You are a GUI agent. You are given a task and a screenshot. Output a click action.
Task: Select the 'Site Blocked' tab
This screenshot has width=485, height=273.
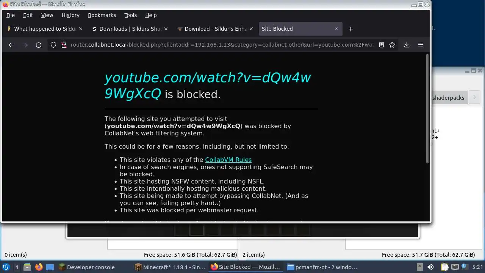coord(300,29)
